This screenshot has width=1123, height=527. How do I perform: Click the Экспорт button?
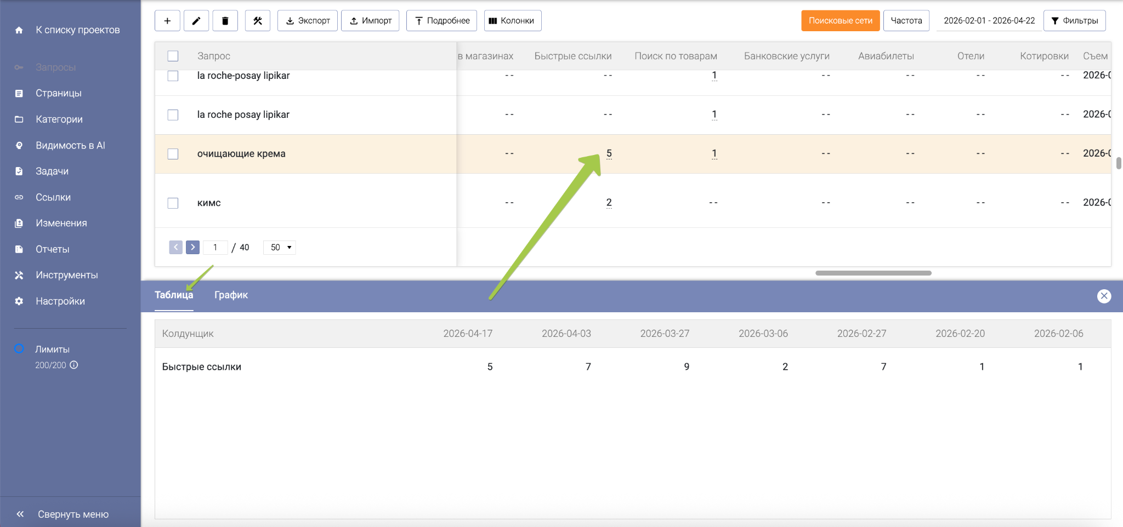point(308,21)
